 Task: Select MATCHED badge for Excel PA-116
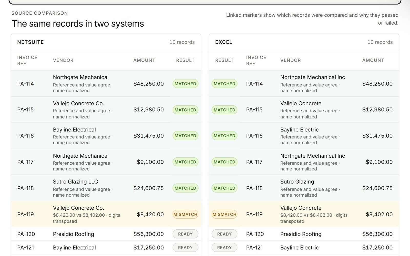tap(224, 136)
